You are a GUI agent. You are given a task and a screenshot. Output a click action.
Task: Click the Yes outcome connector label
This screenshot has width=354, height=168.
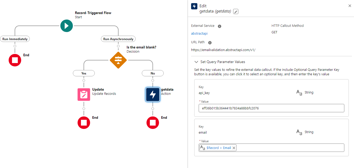84,73
